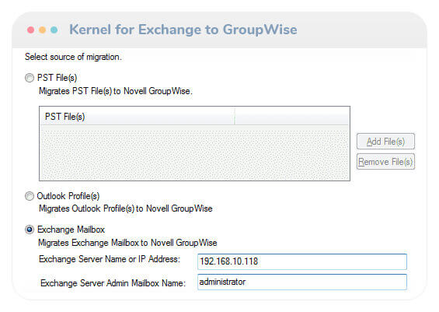
Task: Click the Exchange Server IP Address field
Action: click(302, 261)
